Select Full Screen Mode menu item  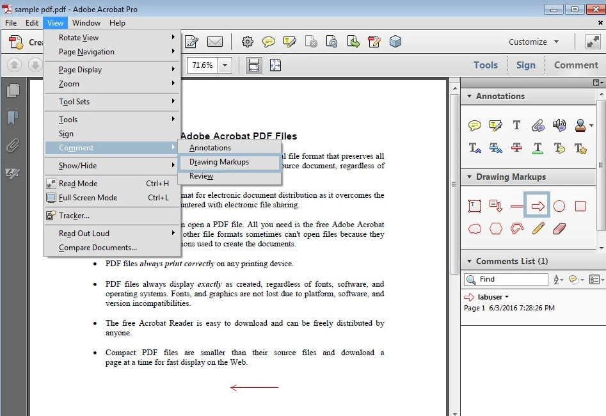tap(112, 198)
